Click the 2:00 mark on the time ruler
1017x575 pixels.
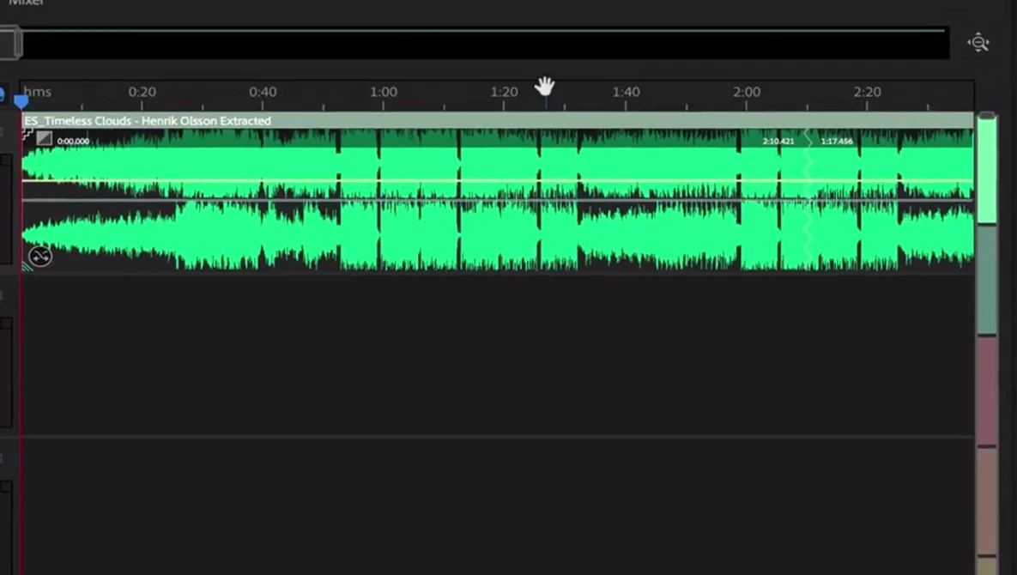coord(747,92)
